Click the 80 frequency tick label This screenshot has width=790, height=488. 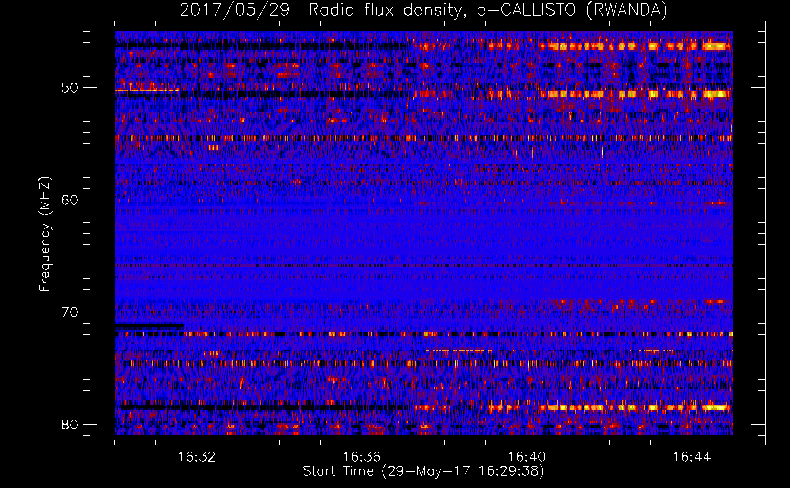coord(70,425)
